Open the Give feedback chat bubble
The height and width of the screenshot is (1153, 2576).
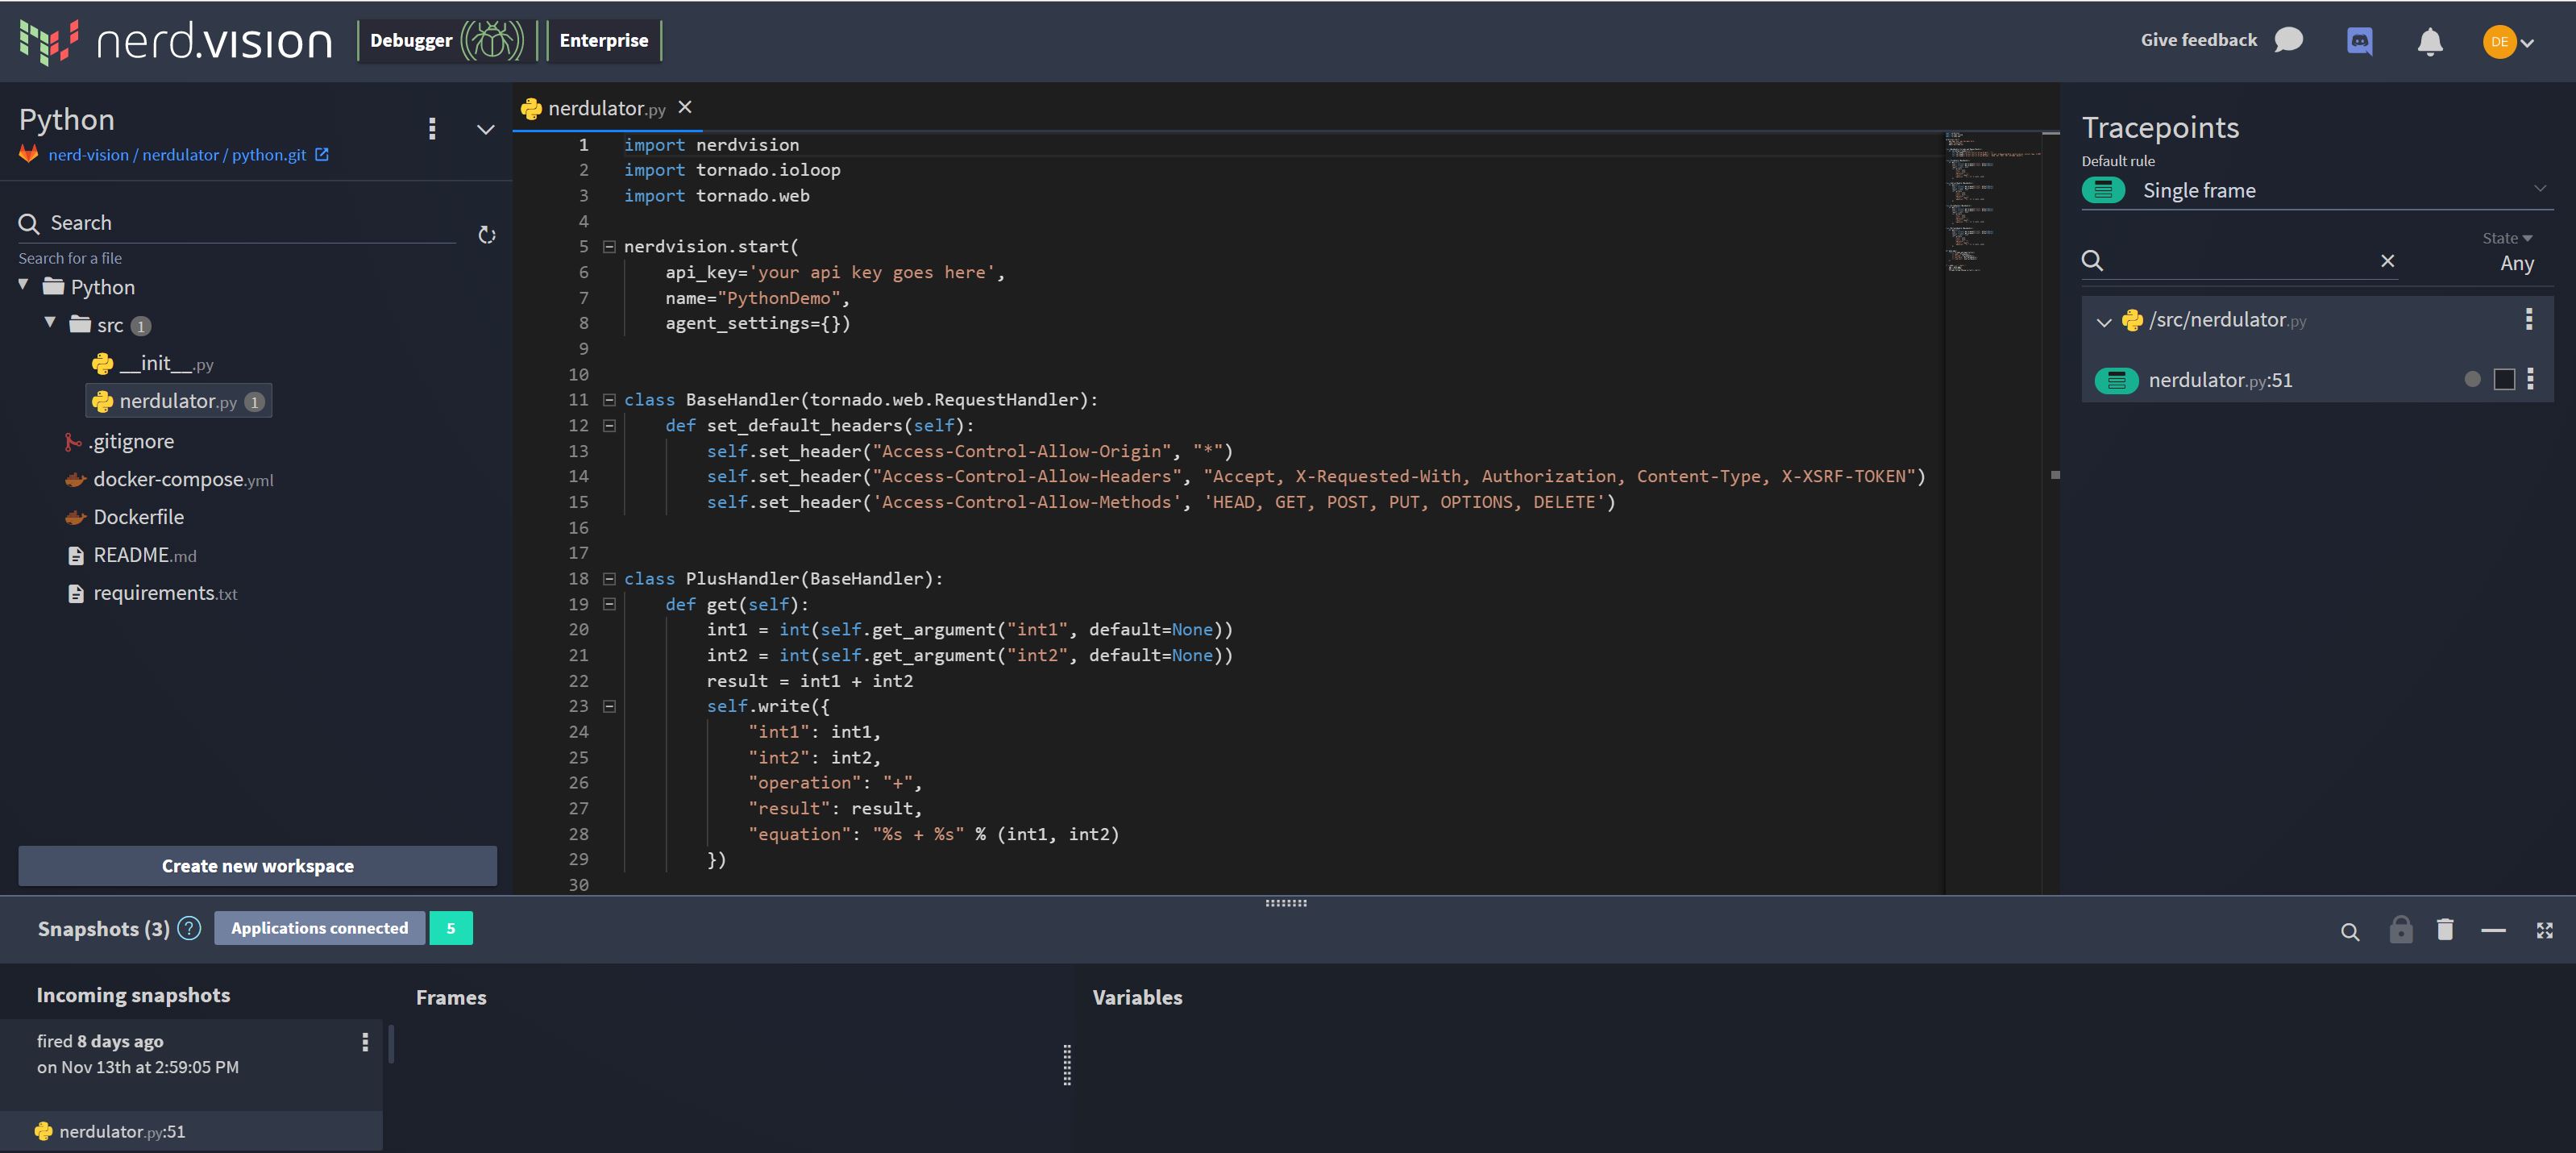tap(2288, 40)
